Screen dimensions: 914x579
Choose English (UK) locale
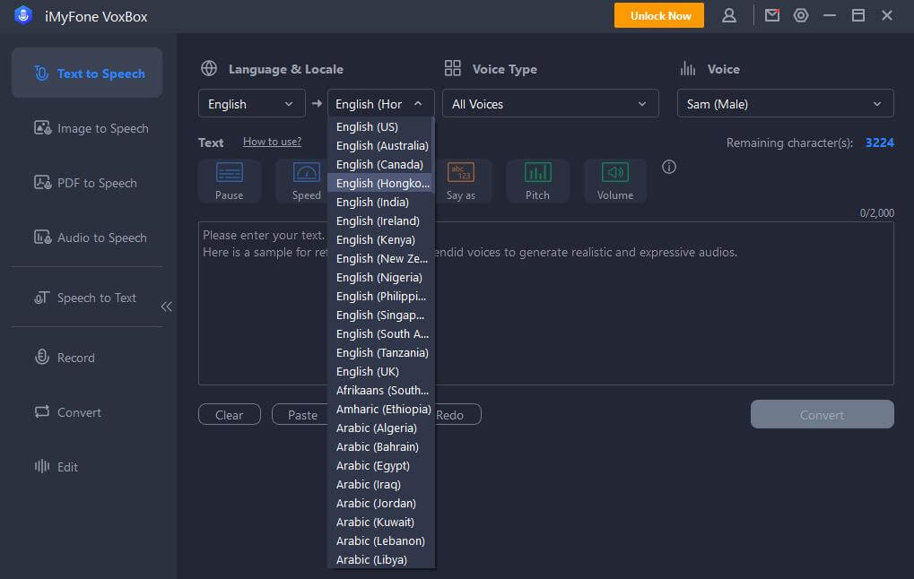click(x=380, y=372)
